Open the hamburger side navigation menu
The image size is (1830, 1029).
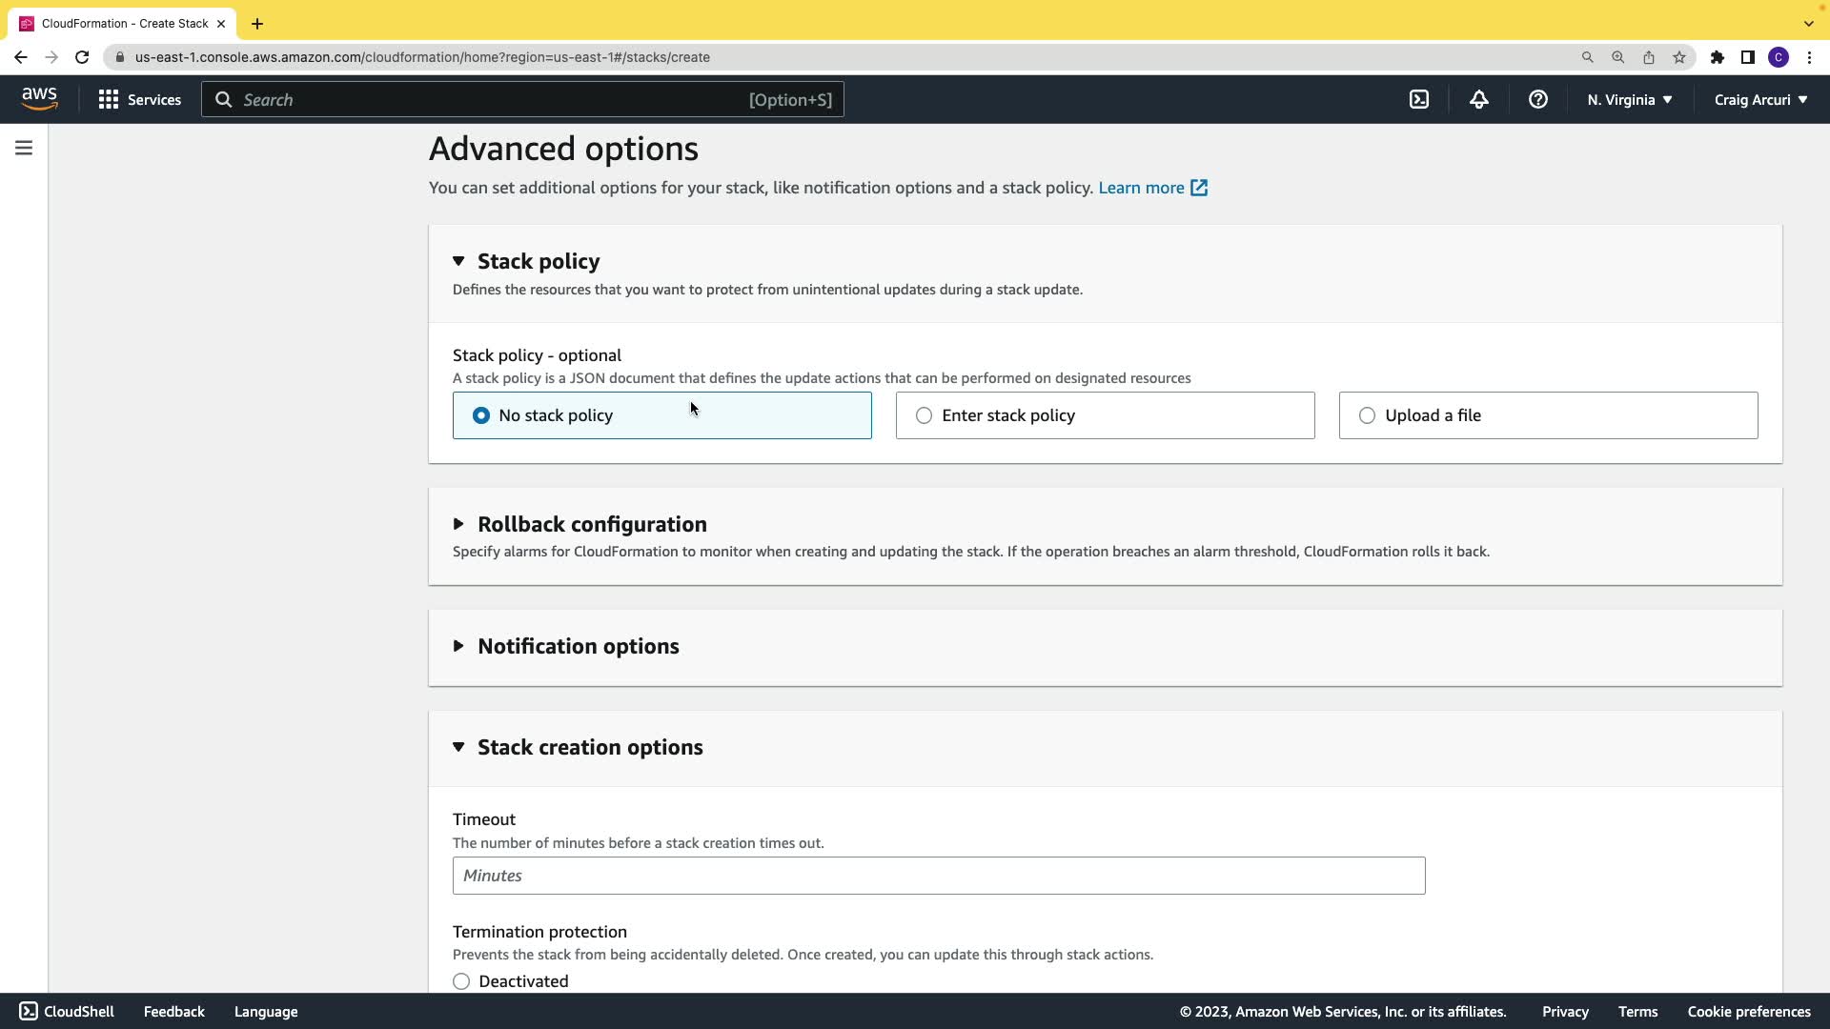(x=24, y=148)
